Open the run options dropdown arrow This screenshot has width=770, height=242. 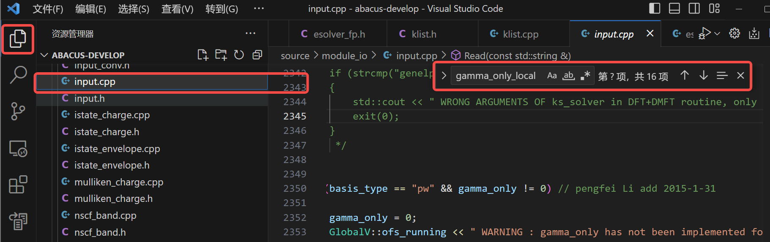717,33
